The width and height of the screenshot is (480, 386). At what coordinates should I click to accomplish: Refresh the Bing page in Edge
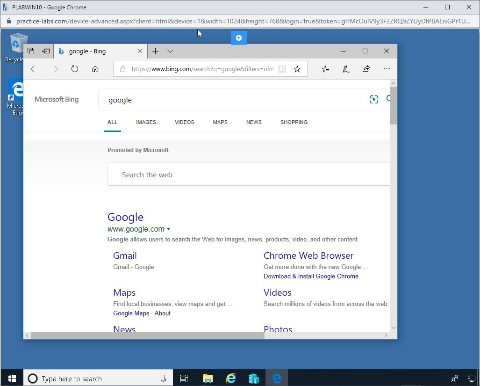[x=75, y=69]
